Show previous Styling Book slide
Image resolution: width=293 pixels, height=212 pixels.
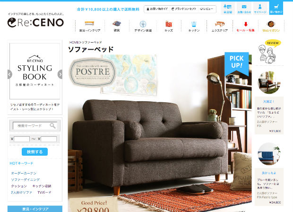click(10, 74)
